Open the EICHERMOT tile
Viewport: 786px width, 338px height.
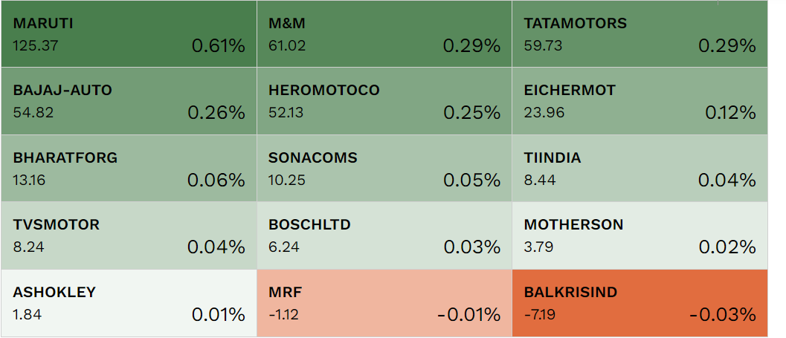640,101
